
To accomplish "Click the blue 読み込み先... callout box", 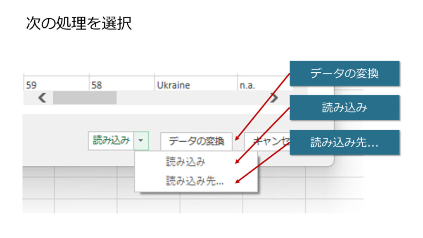I will pyautogui.click(x=345, y=143).
